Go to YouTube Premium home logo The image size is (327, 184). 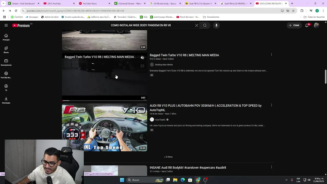(21, 25)
